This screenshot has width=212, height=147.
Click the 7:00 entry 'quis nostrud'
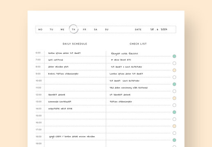click(x=55, y=60)
